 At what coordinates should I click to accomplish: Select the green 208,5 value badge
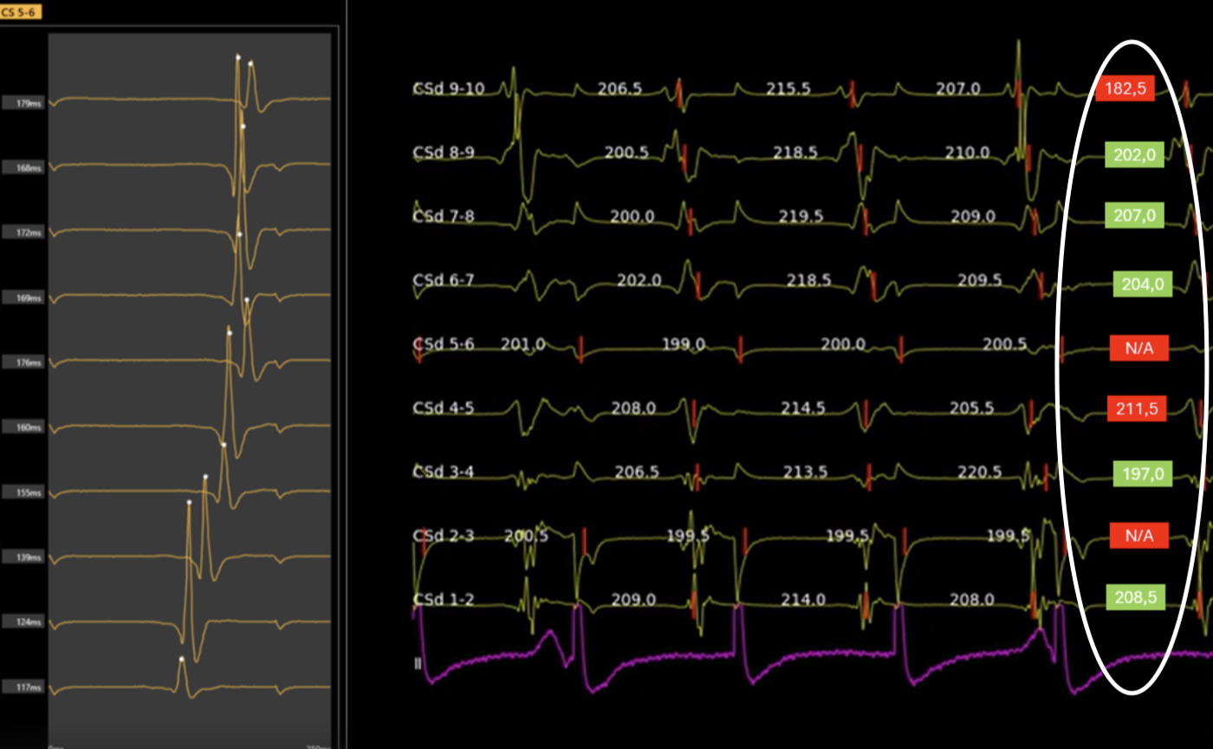[x=1135, y=597]
